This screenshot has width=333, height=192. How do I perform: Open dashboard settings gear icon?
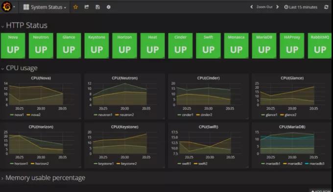(x=109, y=7)
